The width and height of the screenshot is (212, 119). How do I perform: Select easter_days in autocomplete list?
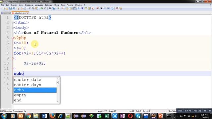[35, 85]
